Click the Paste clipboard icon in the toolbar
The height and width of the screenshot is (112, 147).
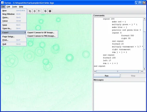[35, 11]
